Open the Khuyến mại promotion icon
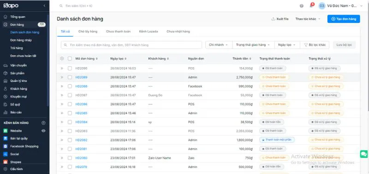This screenshot has height=174, width=369. pos(6,97)
